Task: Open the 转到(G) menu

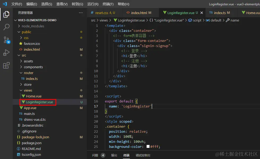Action: click(x=78, y=4)
